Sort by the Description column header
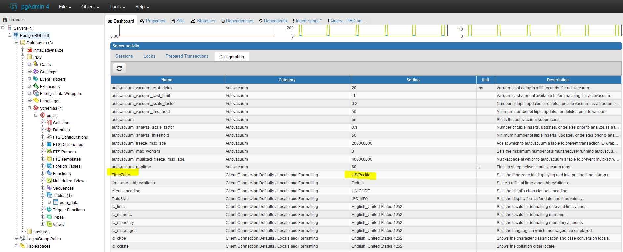 558,80
